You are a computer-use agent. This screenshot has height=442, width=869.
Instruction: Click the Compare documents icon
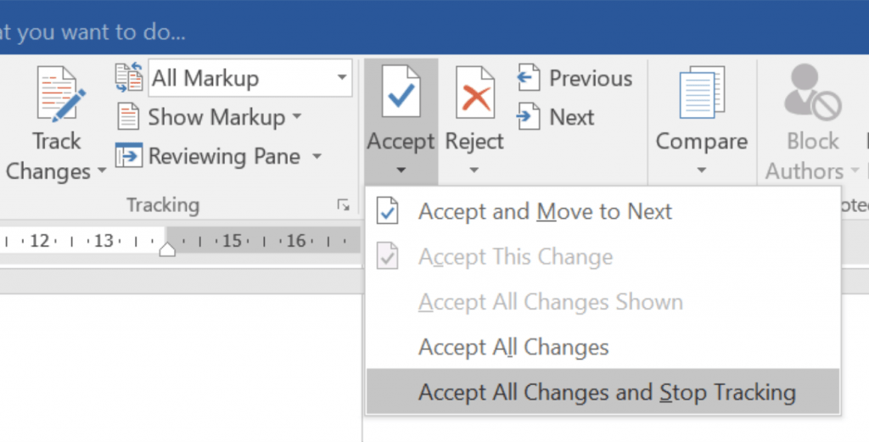pos(701,95)
